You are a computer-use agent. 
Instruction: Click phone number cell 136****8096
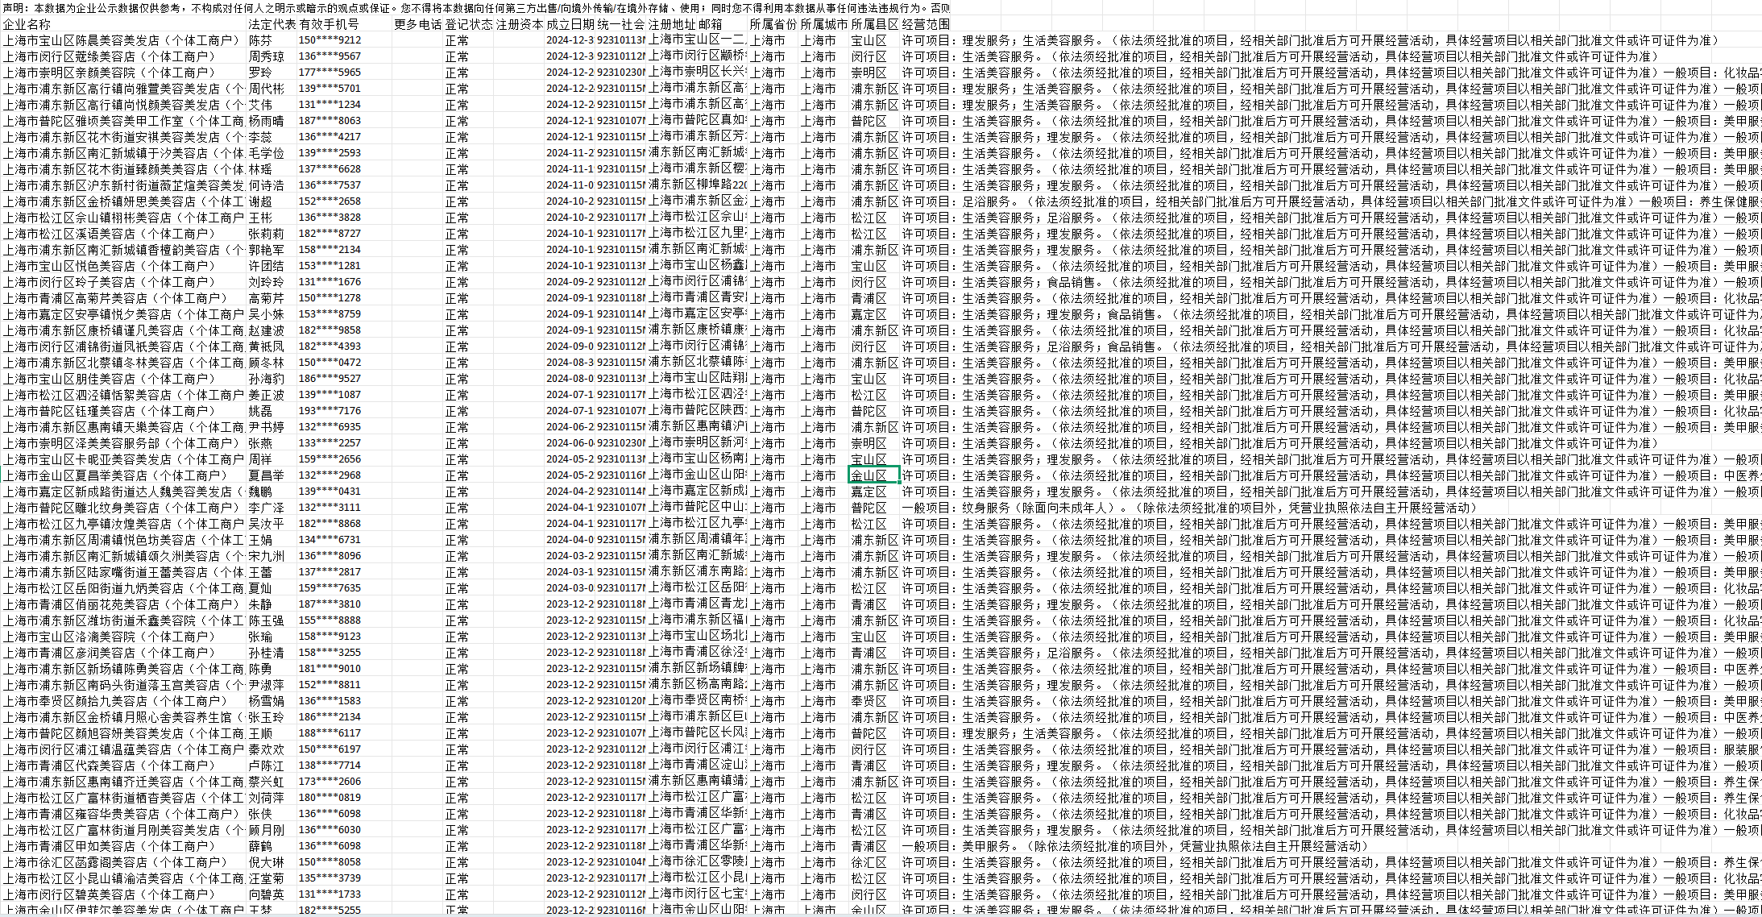click(330, 556)
